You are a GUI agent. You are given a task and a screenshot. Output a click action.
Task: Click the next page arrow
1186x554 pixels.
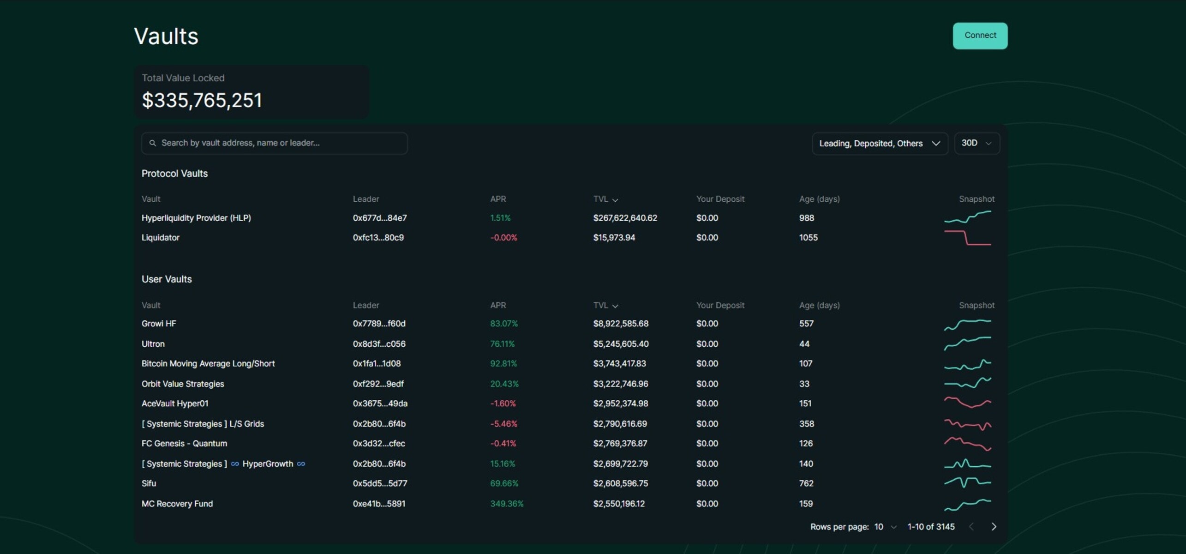(x=994, y=526)
